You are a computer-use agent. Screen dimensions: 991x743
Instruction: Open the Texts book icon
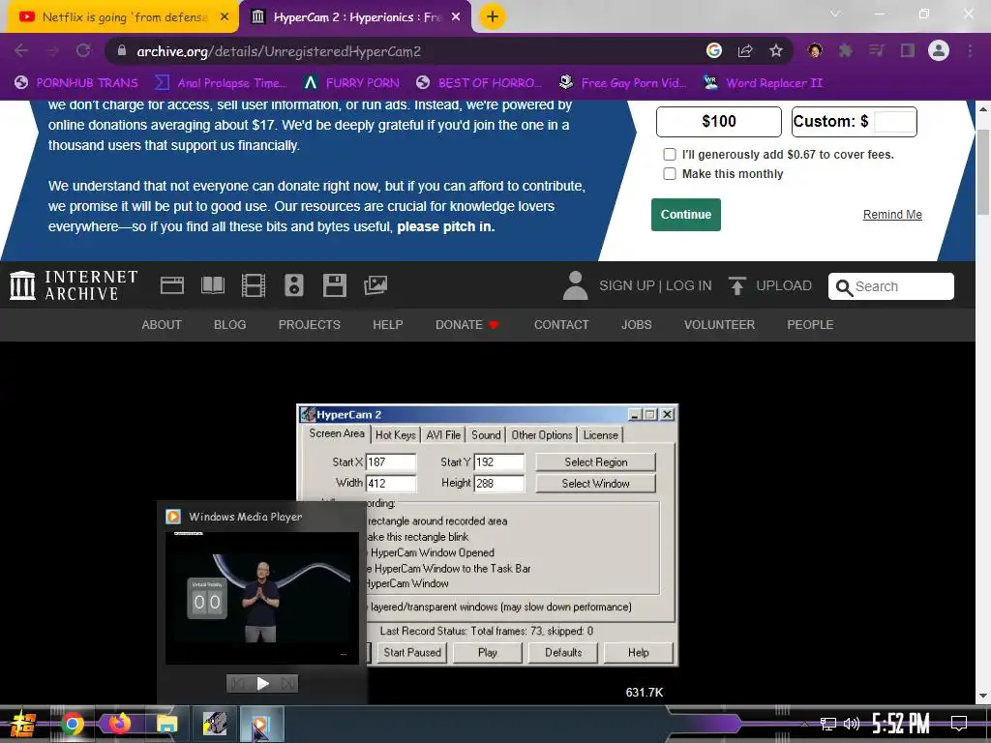pyautogui.click(x=213, y=285)
